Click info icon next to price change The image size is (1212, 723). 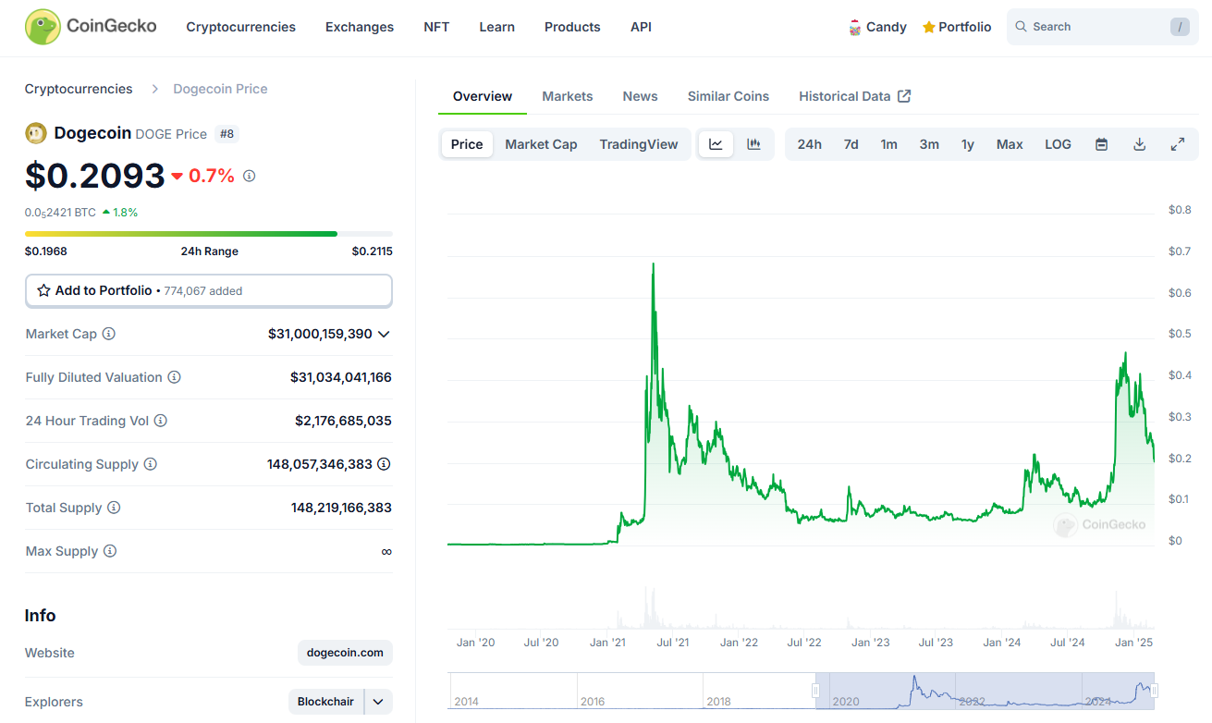249,176
